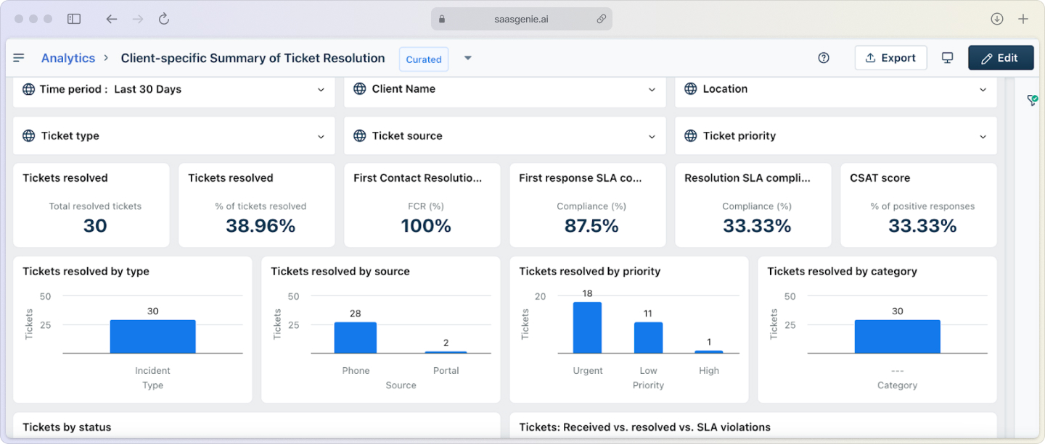This screenshot has width=1045, height=444.
Task: Open the Location filter dropdown
Action: click(983, 88)
